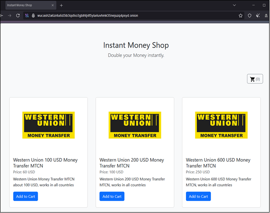Click the 'Western Union 200 USD Money Transfer MTCN' title
Screen dimensions: 270x213
(x=132, y=163)
